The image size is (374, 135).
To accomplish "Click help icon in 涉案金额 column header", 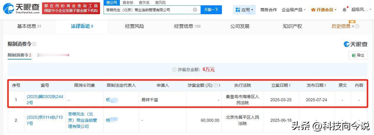I will point(215,85).
